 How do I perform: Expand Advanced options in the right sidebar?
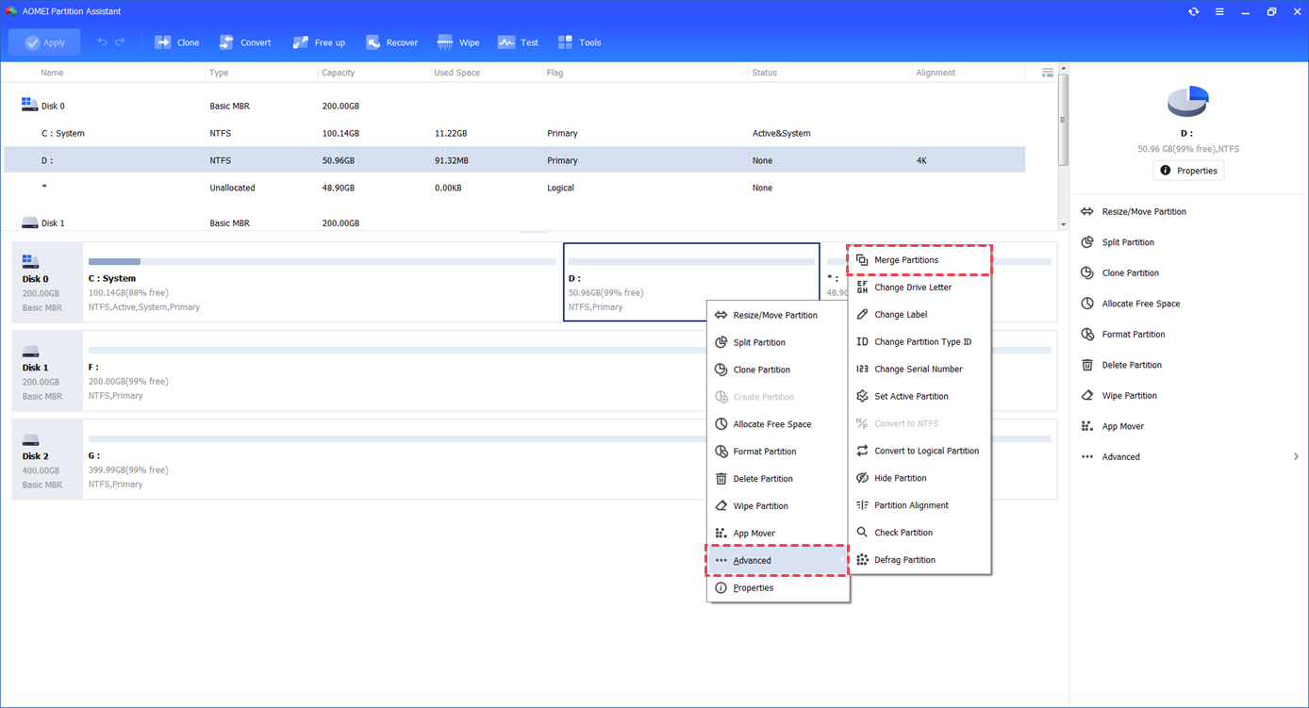(1190, 456)
